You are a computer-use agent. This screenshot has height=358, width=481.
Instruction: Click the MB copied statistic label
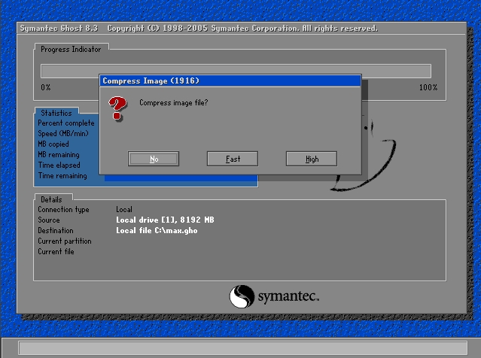[53, 144]
